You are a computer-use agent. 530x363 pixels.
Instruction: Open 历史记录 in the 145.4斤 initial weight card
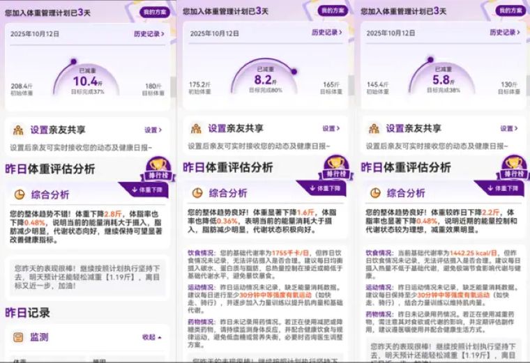503,33
